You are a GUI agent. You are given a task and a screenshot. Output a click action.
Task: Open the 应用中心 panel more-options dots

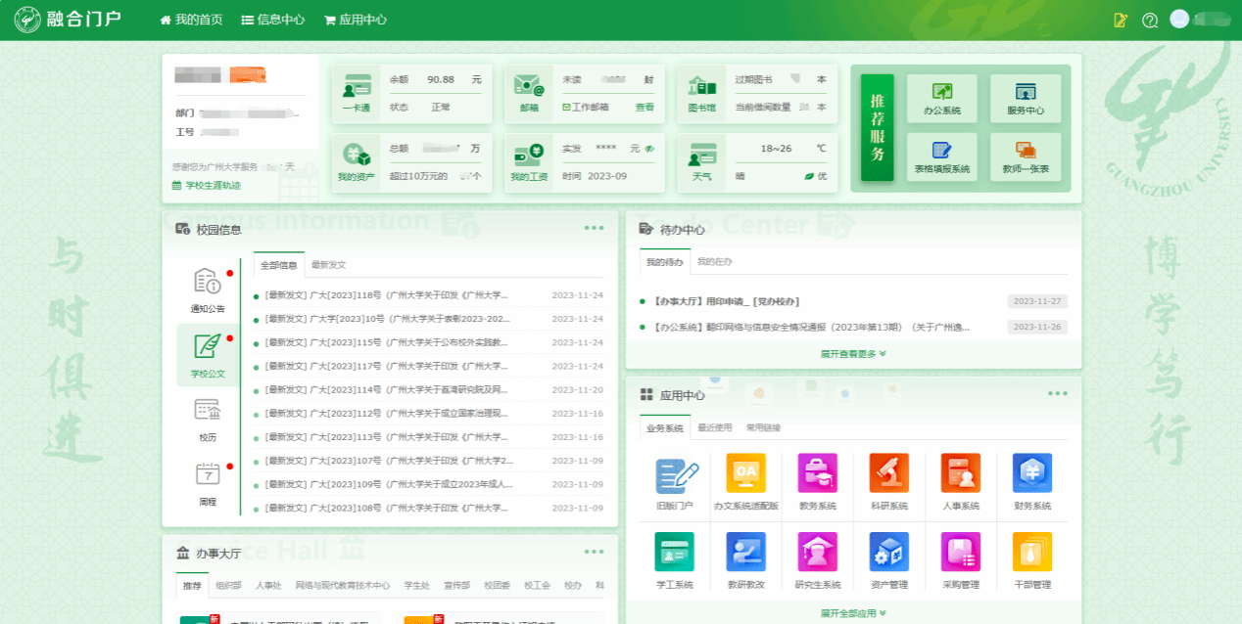point(1058,393)
